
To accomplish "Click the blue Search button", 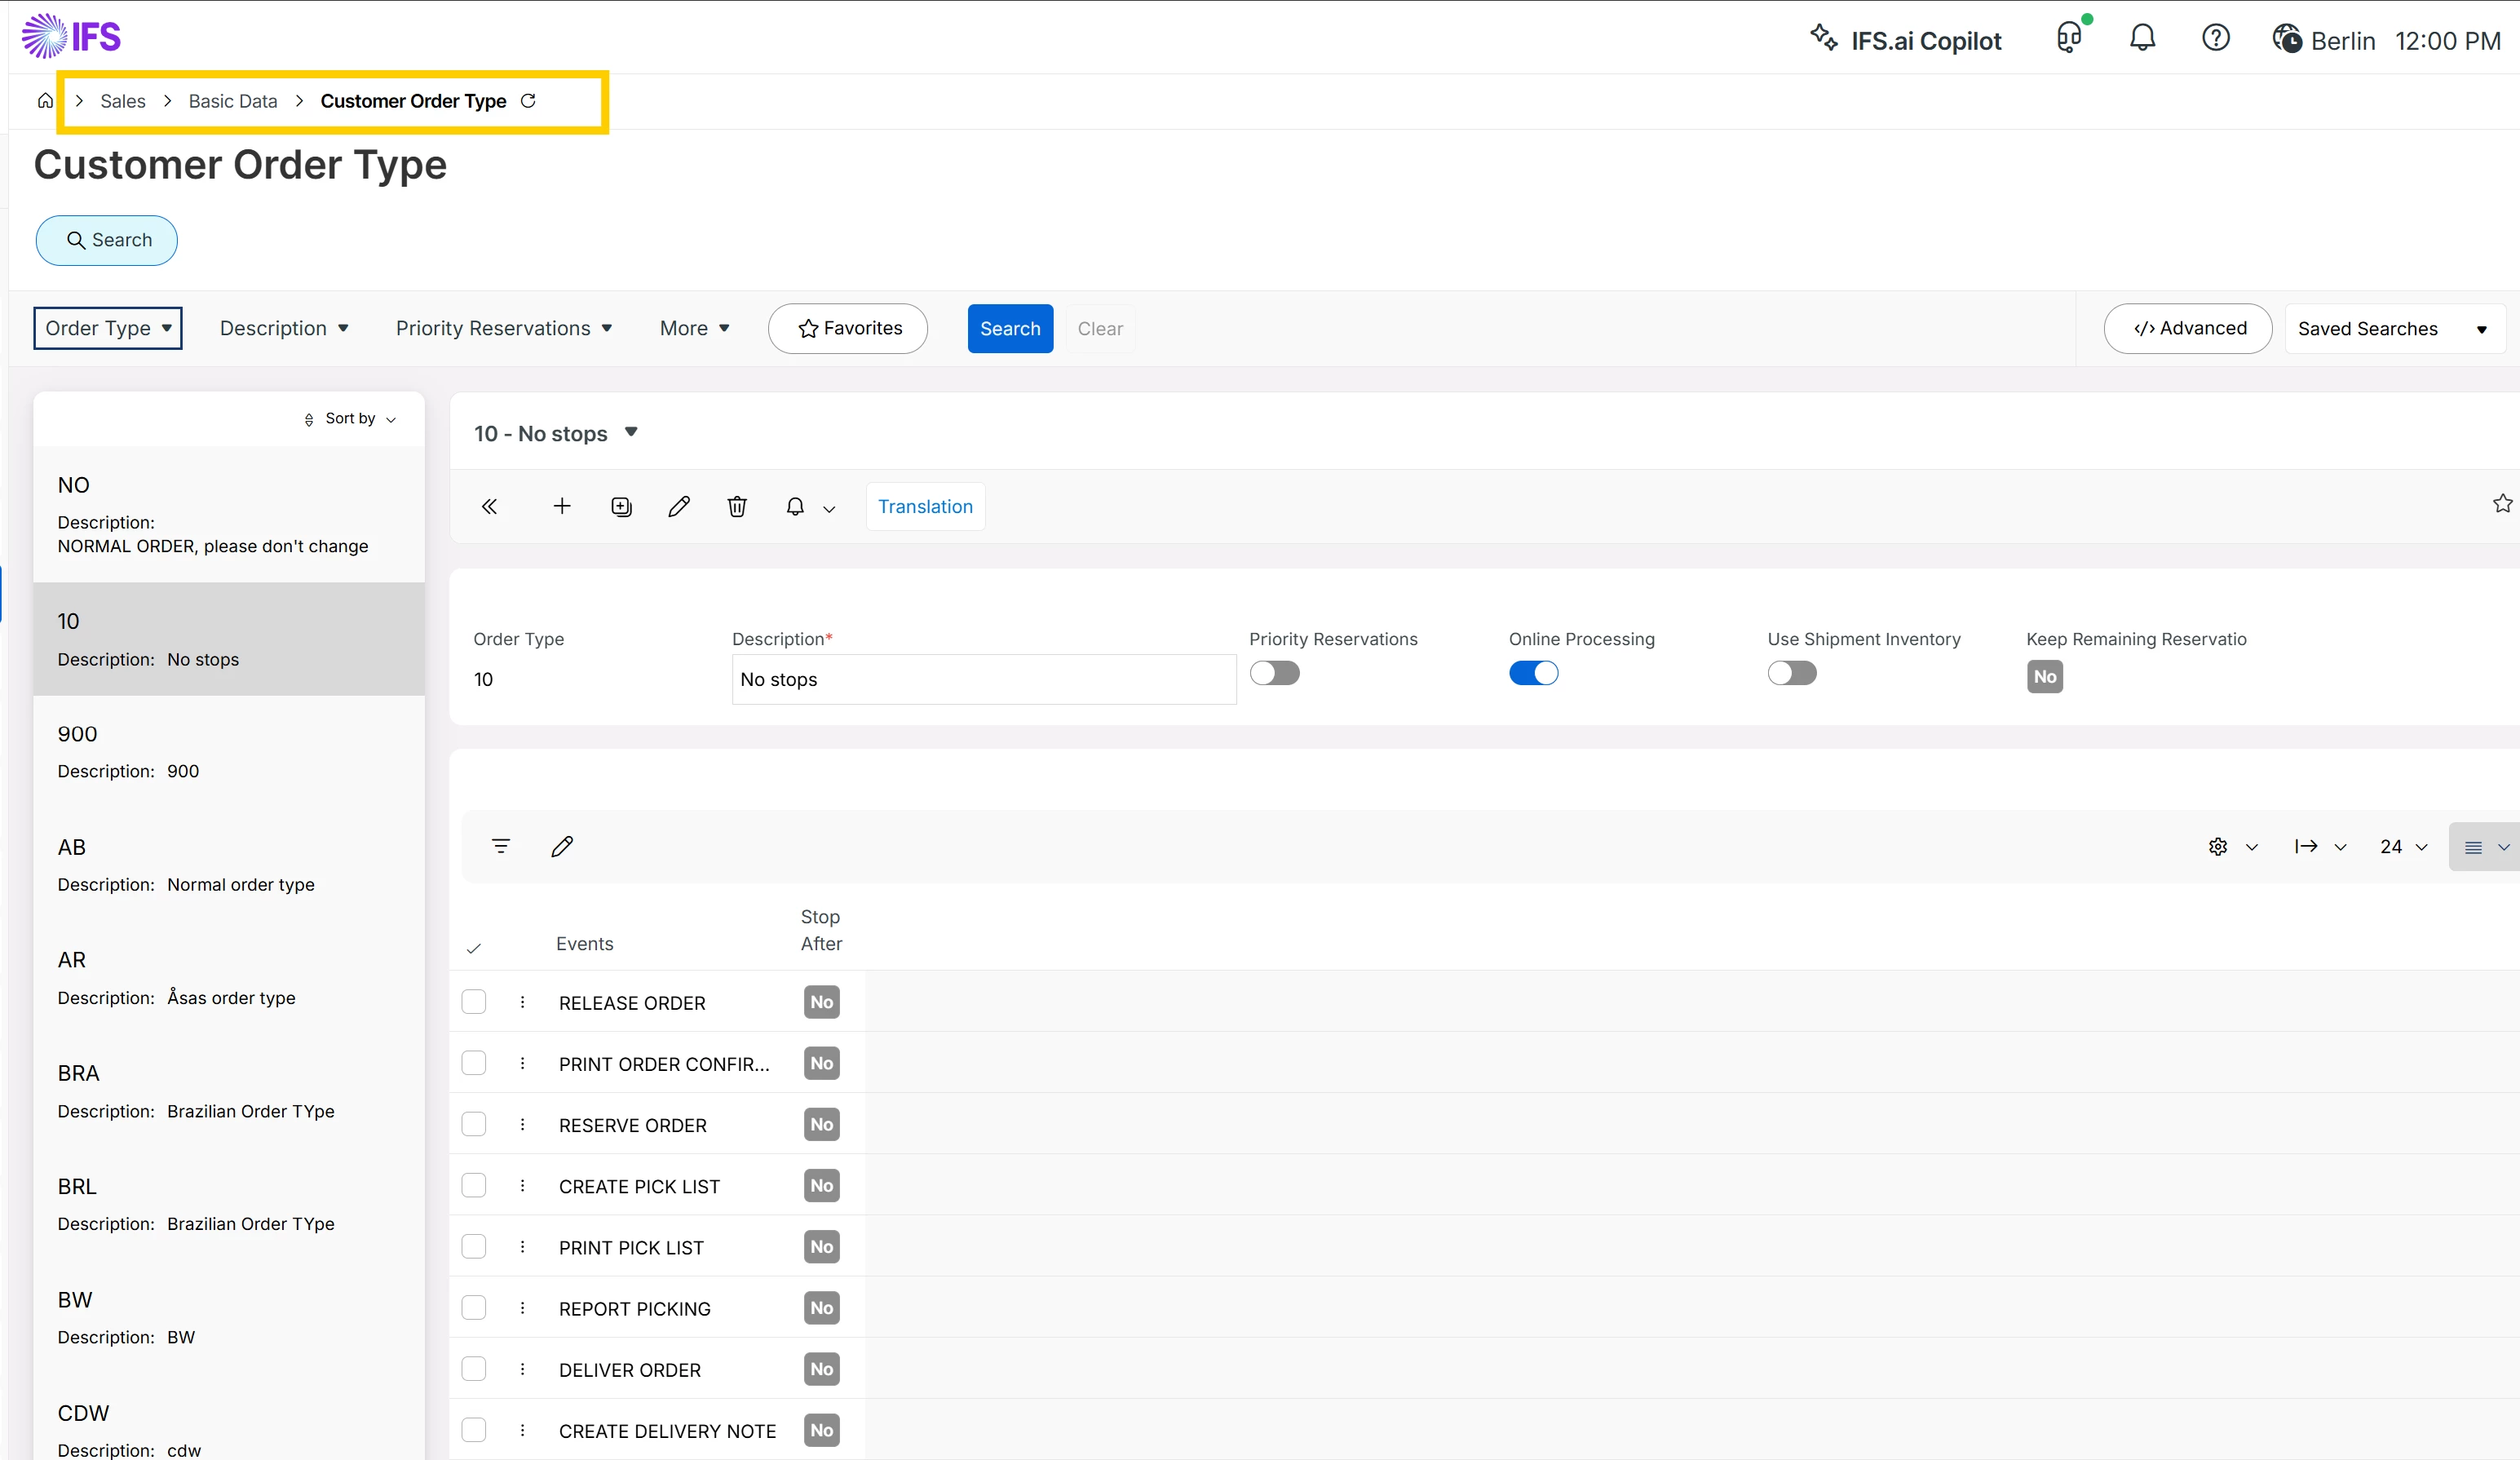I will [x=1010, y=328].
